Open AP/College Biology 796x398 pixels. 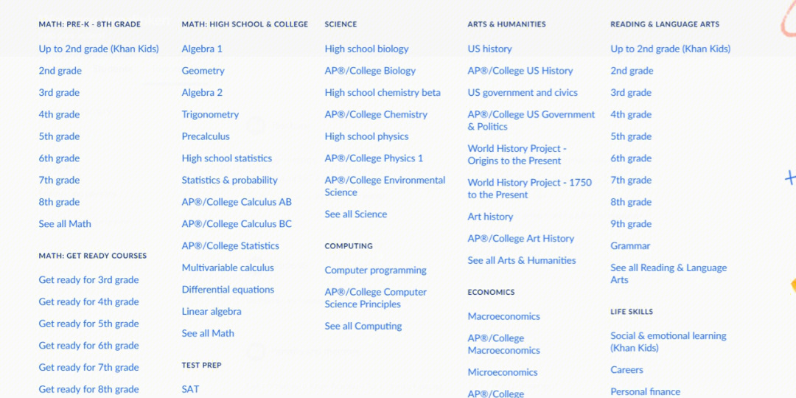[370, 71]
